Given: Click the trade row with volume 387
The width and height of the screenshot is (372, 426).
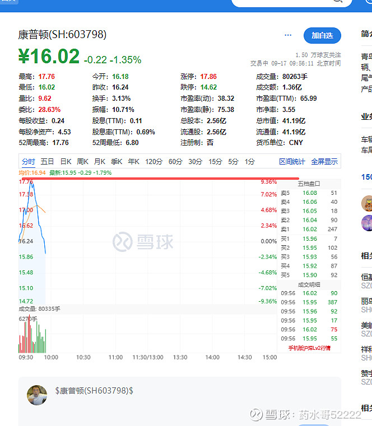Looking at the screenshot, I should [x=309, y=302].
